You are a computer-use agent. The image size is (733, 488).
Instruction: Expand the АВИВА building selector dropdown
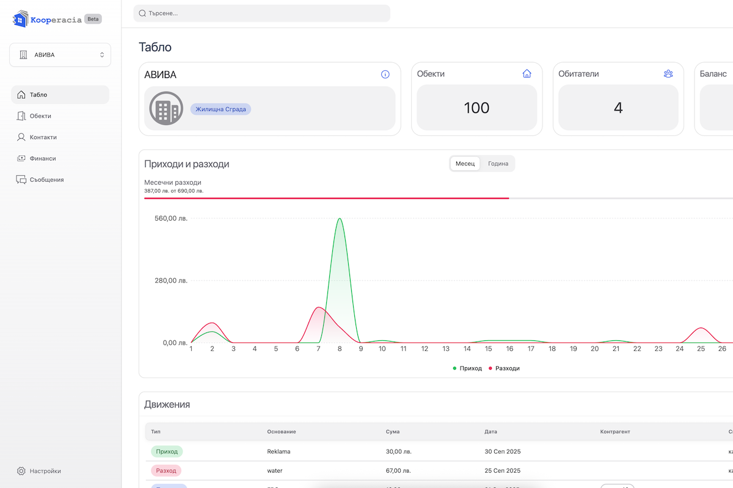60,55
